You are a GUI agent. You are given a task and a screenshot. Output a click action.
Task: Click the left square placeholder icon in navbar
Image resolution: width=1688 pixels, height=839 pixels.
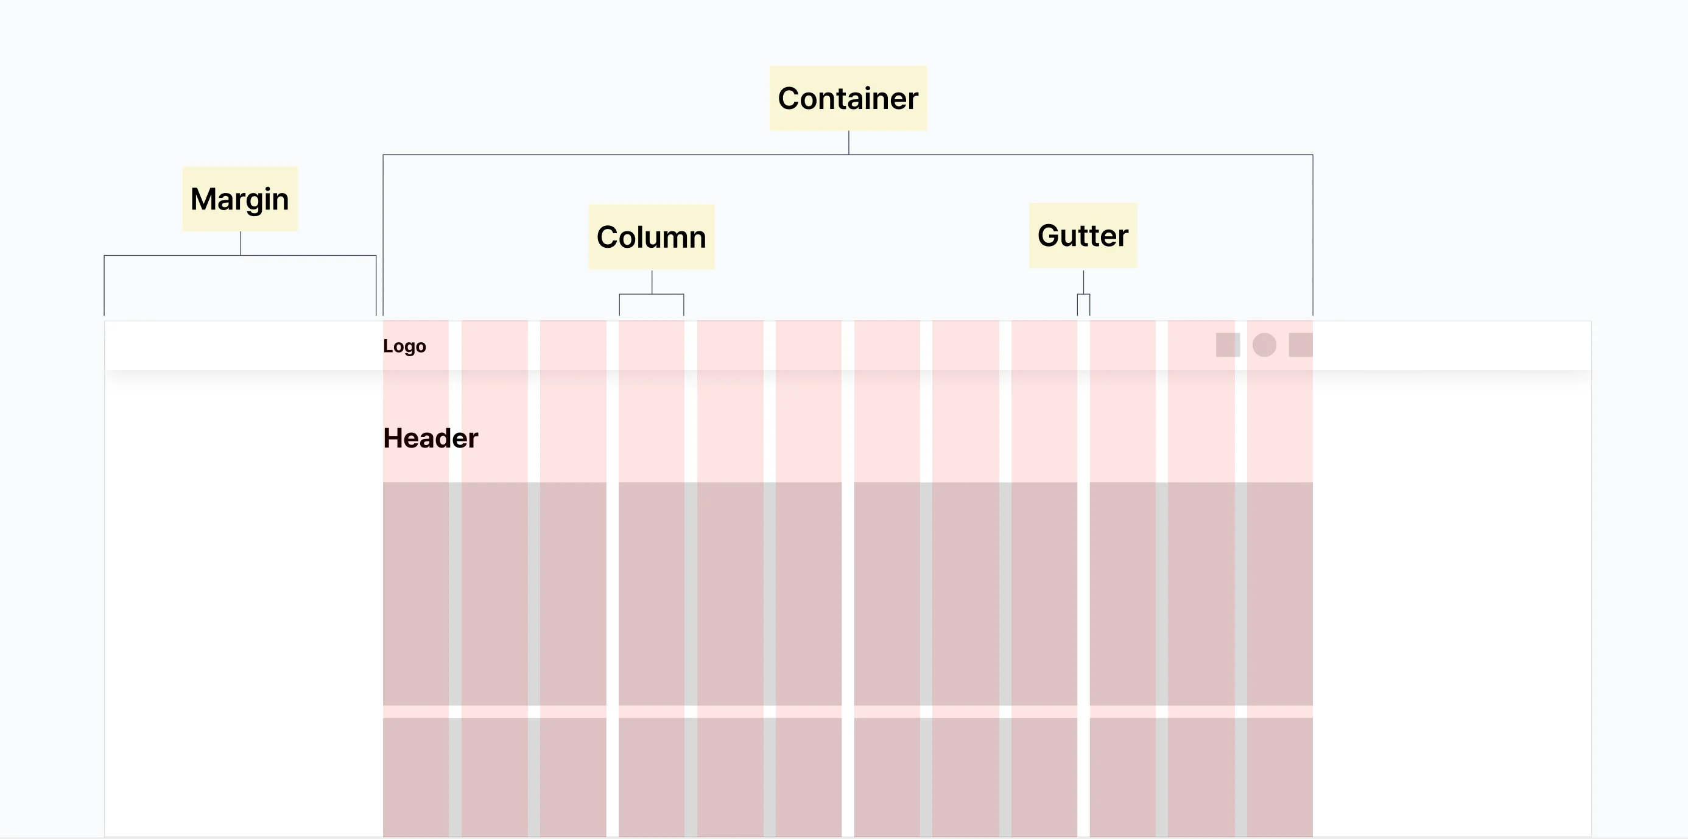[1228, 345]
